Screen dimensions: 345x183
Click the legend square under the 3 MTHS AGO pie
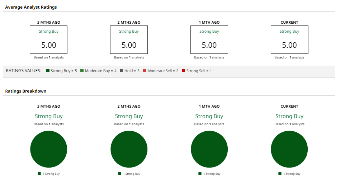click(x=39, y=174)
